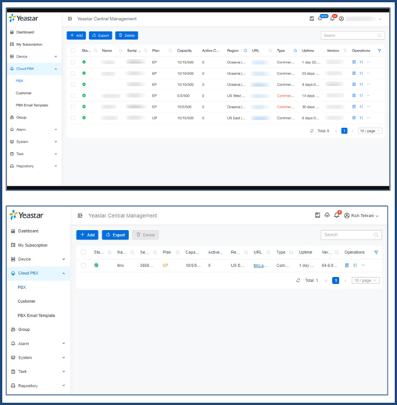Click Search field beside greyed Delete button
This screenshot has height=405, width=397.
coord(351,235)
